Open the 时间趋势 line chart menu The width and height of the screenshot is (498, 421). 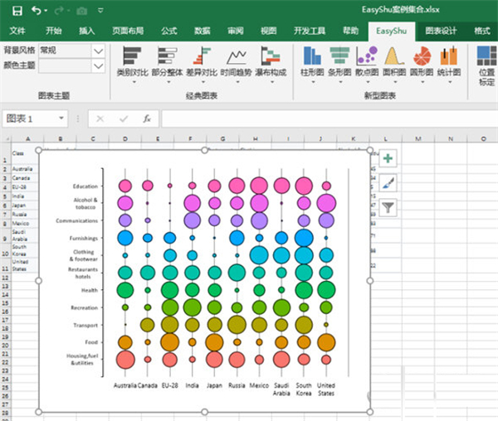pos(238,62)
